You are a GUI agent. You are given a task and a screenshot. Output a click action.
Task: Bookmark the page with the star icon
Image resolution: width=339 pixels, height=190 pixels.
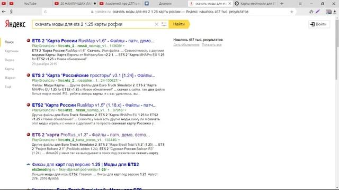(x=292, y=12)
